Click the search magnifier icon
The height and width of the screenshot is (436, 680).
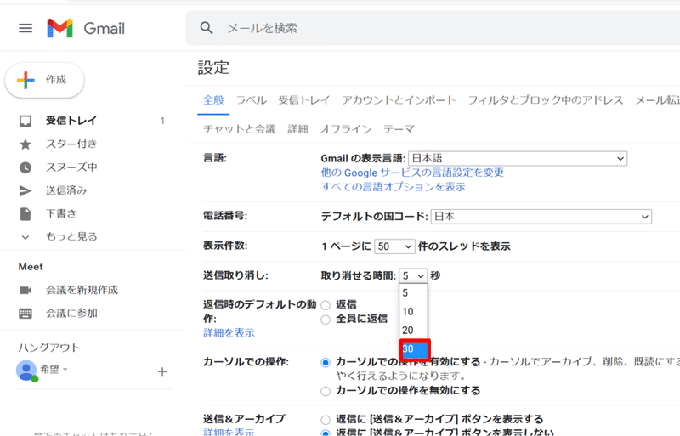tap(207, 28)
